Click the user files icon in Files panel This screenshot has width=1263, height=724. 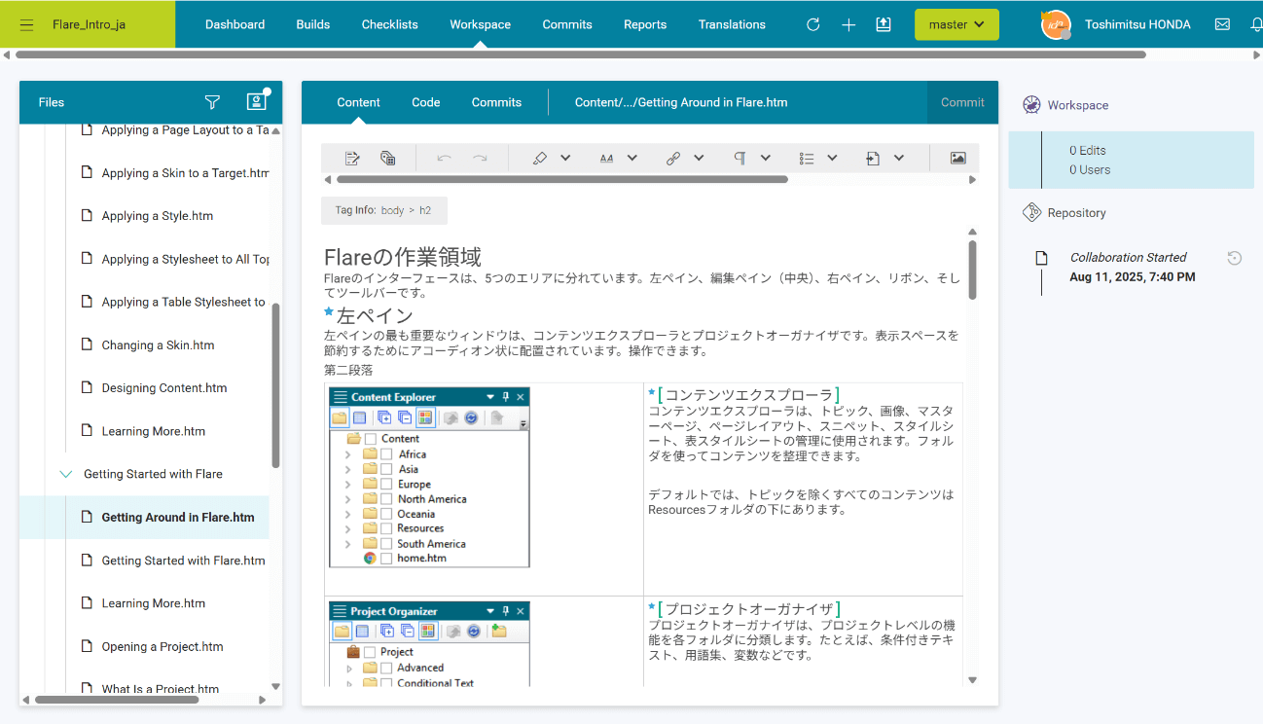click(x=256, y=101)
